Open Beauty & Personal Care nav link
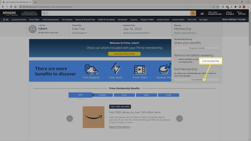The width and height of the screenshot is (251, 141). pos(85,20)
